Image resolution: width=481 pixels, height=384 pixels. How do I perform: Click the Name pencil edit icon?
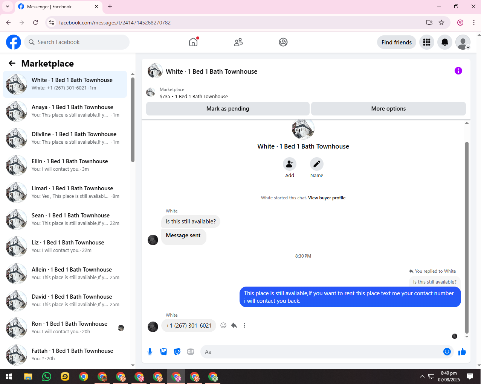tap(317, 164)
